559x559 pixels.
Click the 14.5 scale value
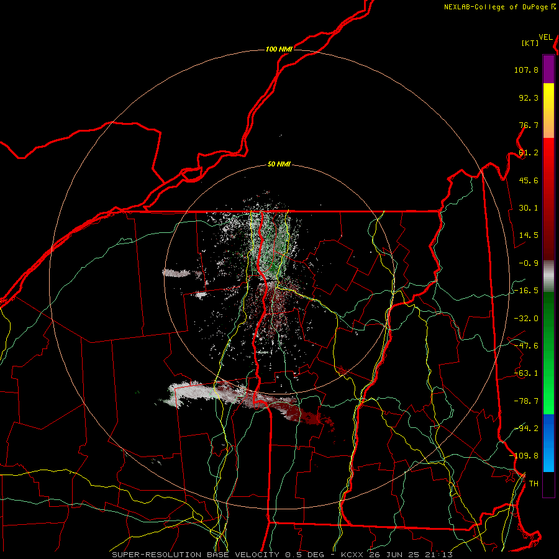[529, 235]
